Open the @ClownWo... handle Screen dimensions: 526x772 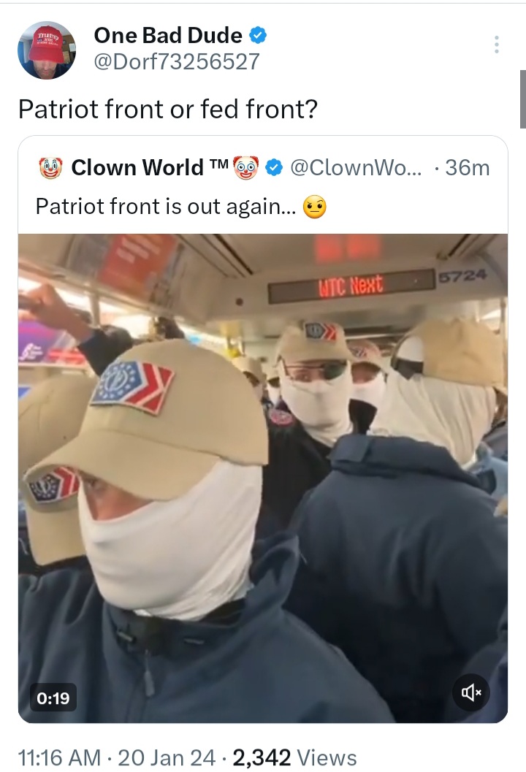tap(356, 168)
